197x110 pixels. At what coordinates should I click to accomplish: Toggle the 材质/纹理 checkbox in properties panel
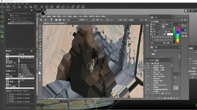tap(19, 82)
